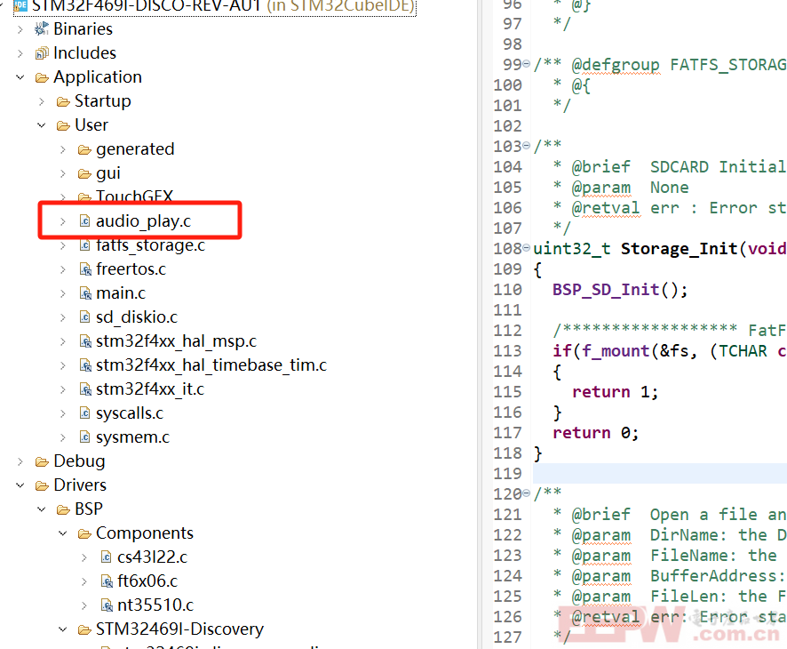Click the sd_diskio.c file icon
Image resolution: width=787 pixels, height=649 pixels.
(x=84, y=317)
